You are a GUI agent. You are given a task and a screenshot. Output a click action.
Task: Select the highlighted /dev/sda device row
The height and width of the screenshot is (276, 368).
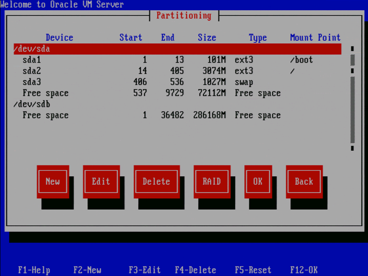click(x=177, y=49)
